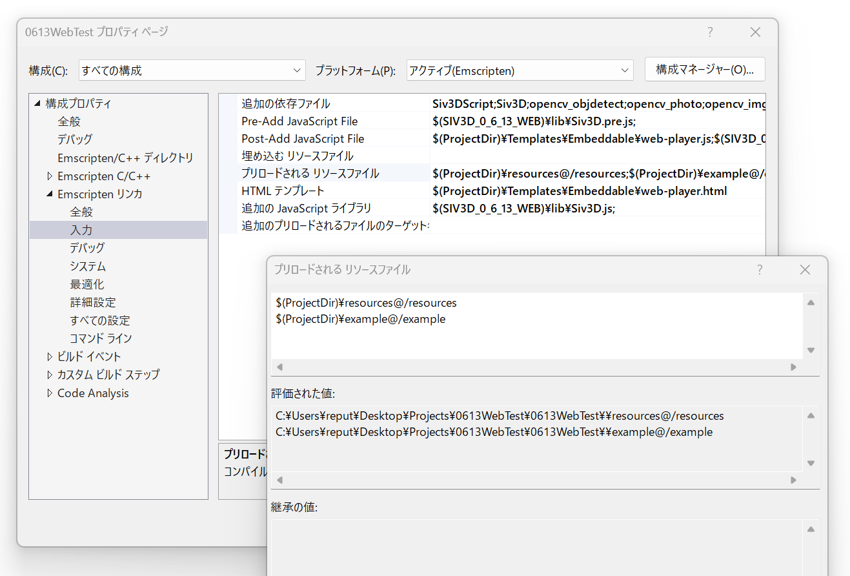850x576 pixels.
Task: Select the システム tree item
Action: point(88,266)
